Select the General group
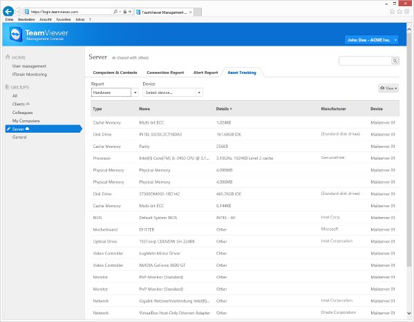The image size is (414, 322). click(x=19, y=138)
